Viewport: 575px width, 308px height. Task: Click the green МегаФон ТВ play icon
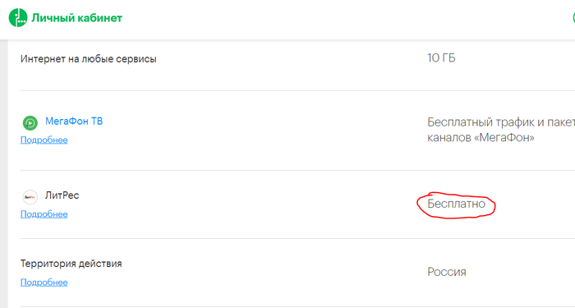coord(30,123)
